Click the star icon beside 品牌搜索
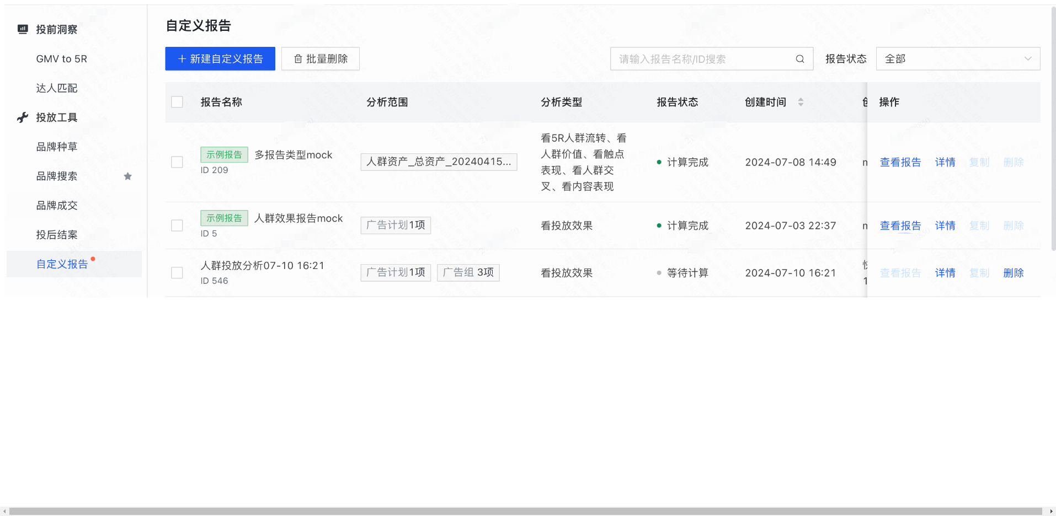 pyautogui.click(x=128, y=176)
